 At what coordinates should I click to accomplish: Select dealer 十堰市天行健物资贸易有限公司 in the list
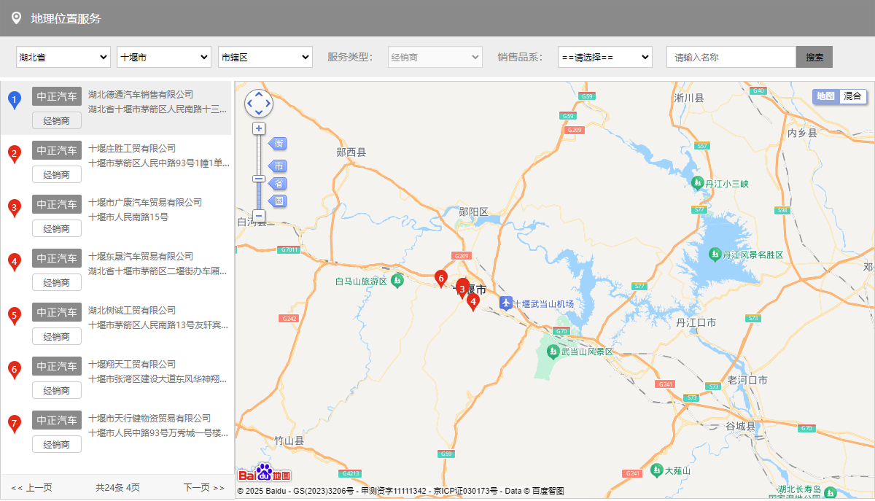[x=149, y=418]
